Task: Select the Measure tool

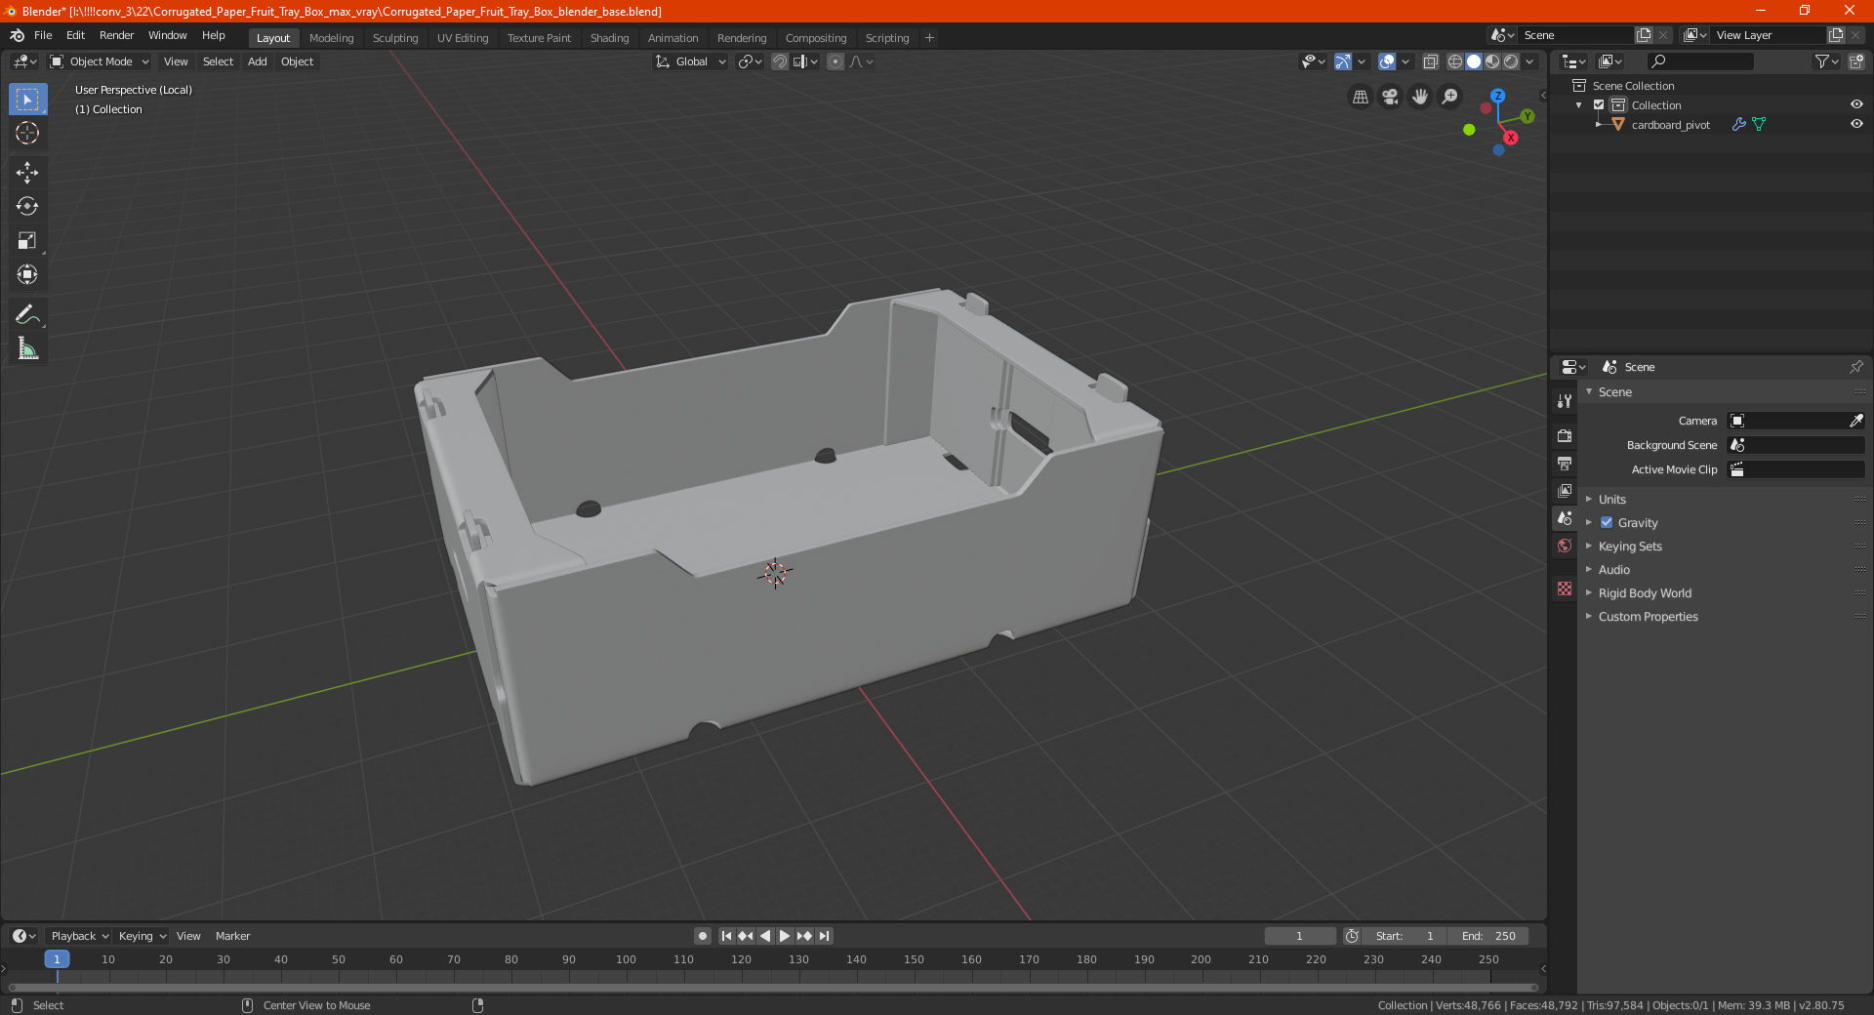Action: click(27, 348)
